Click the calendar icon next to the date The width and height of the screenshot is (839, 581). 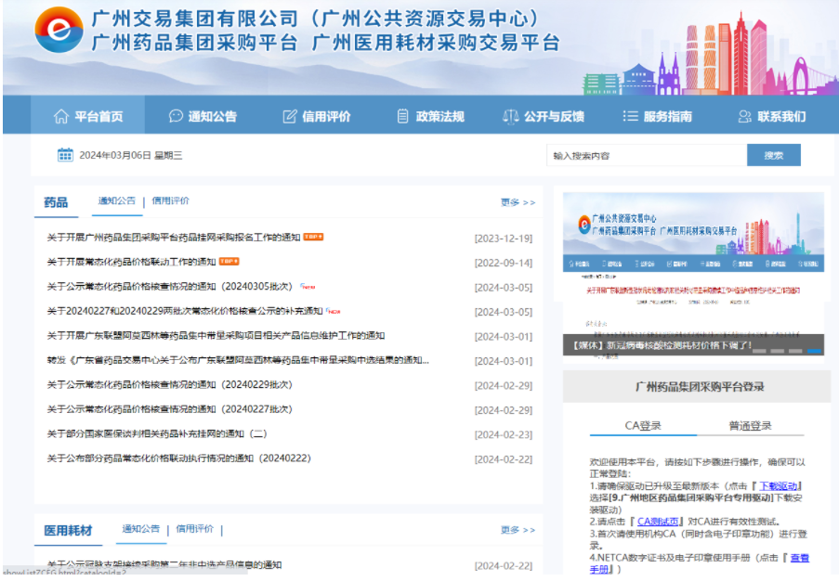pyautogui.click(x=65, y=155)
